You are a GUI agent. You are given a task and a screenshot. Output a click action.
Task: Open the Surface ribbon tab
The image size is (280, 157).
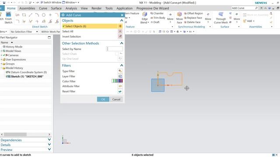click(56, 8)
